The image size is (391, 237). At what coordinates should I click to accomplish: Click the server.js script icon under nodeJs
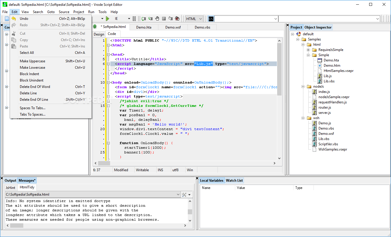click(314, 113)
